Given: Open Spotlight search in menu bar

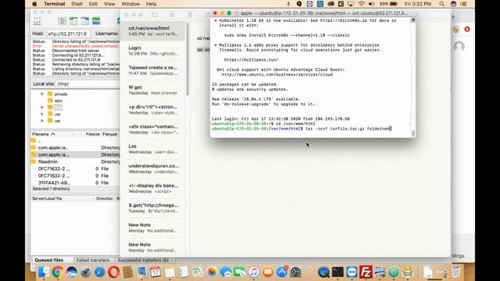Looking at the screenshot, I should 441,4.
